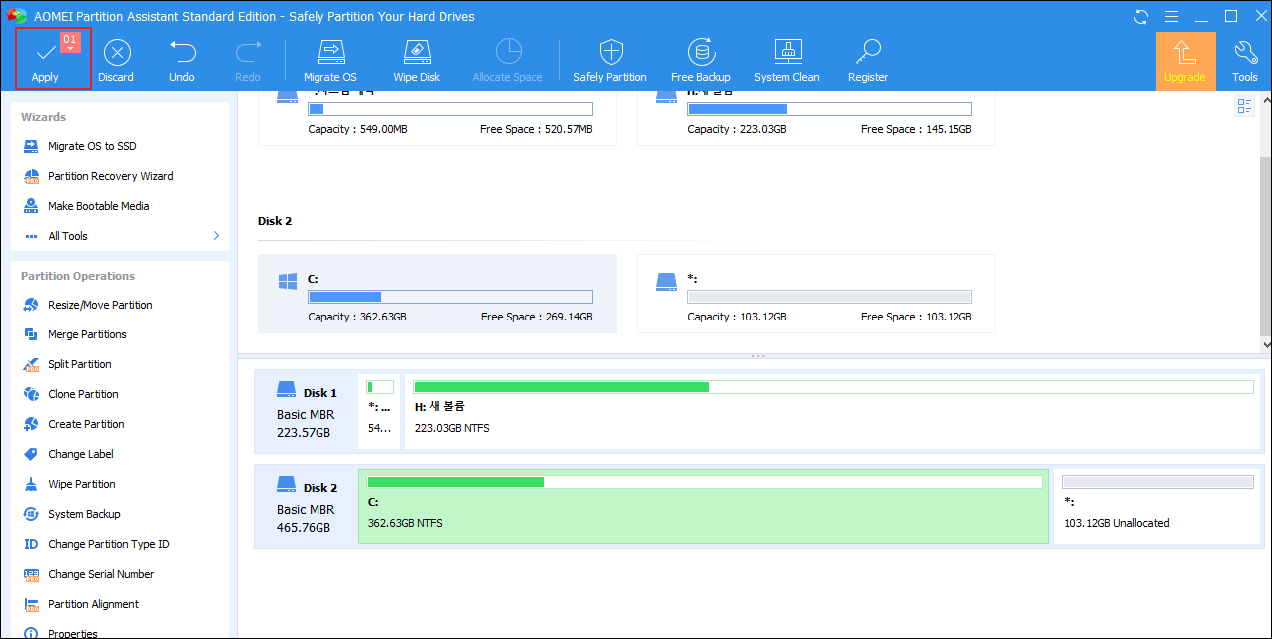This screenshot has height=639, width=1272.
Task: Open the Free Backup tool
Action: [x=701, y=61]
